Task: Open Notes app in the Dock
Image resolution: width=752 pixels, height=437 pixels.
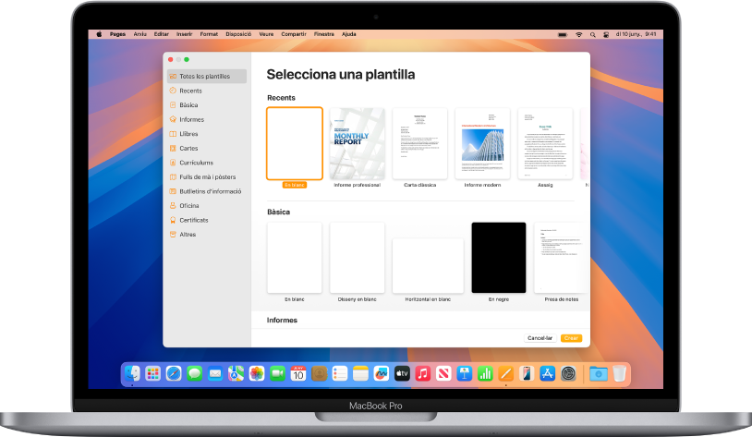Action: pos(360,373)
